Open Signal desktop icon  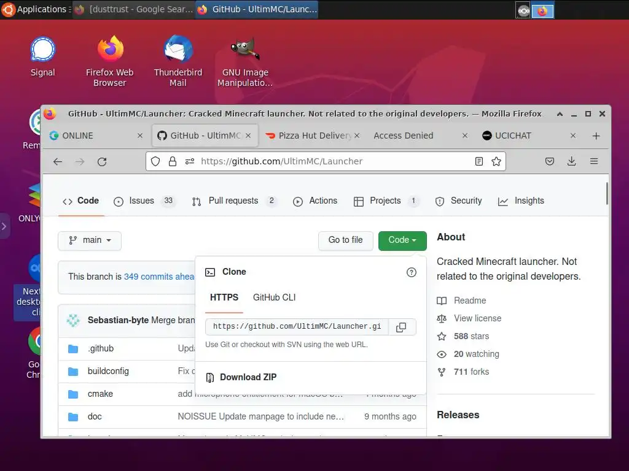42,56
